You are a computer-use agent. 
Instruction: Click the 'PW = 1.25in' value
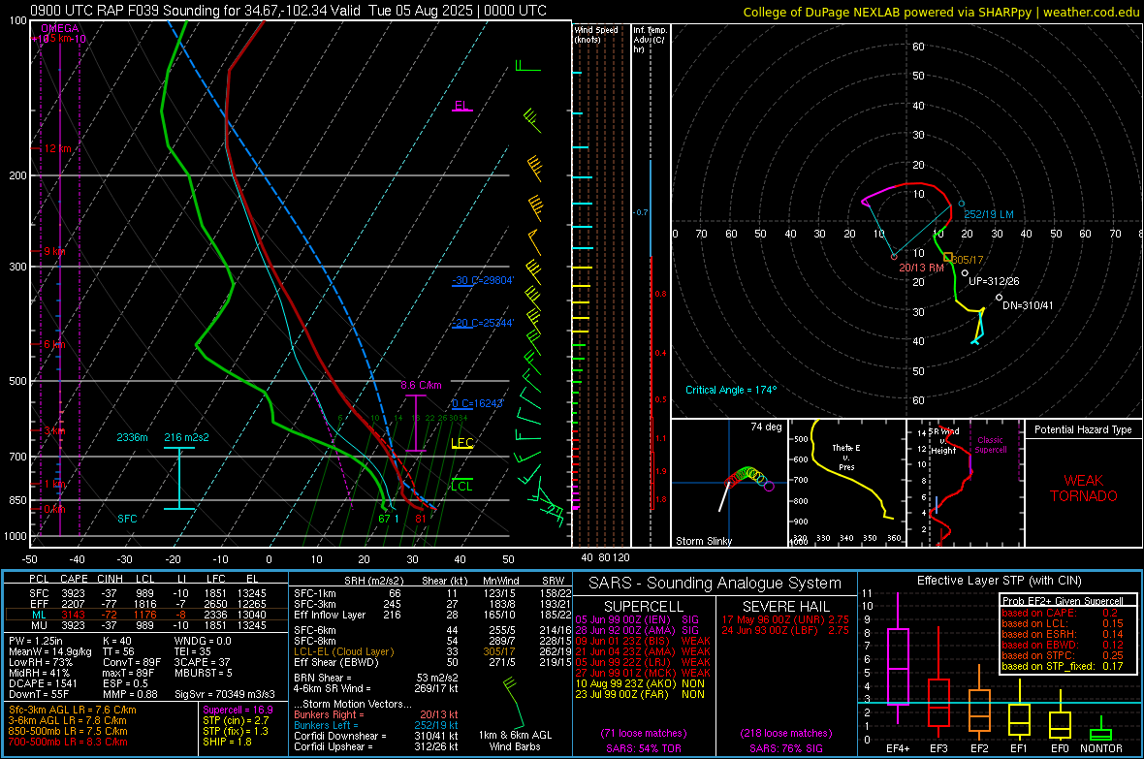click(x=36, y=641)
